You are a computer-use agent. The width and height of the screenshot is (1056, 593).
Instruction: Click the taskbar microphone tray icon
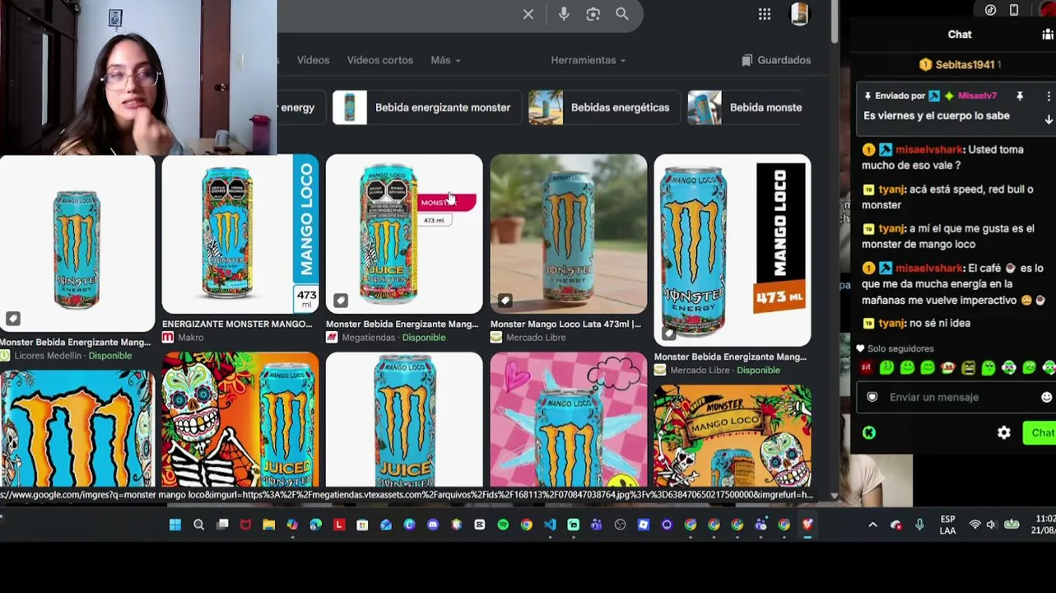tap(919, 525)
